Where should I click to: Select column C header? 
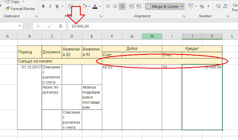tap(52, 36)
